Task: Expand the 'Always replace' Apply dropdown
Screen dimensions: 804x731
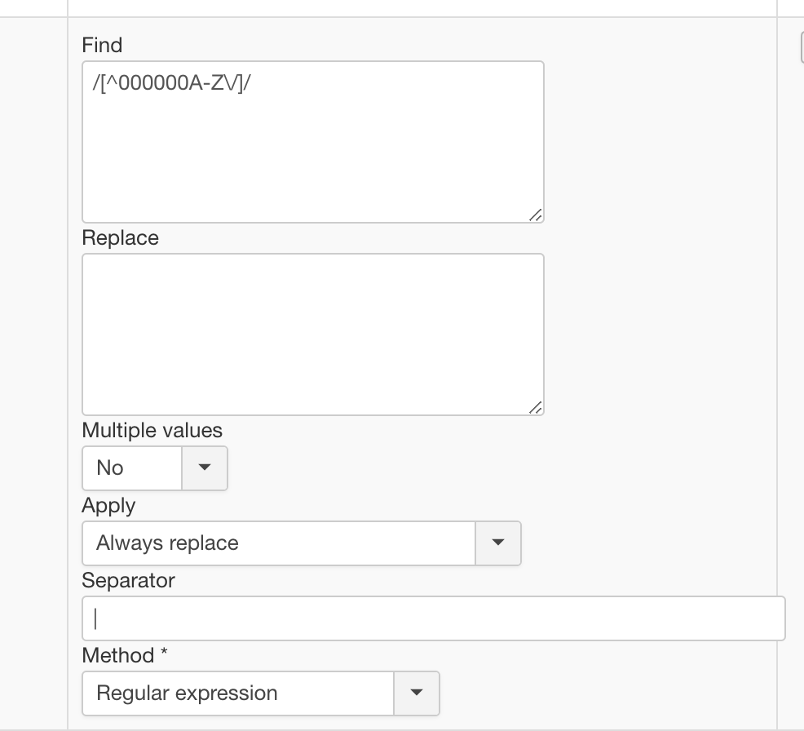Action: 278,543
